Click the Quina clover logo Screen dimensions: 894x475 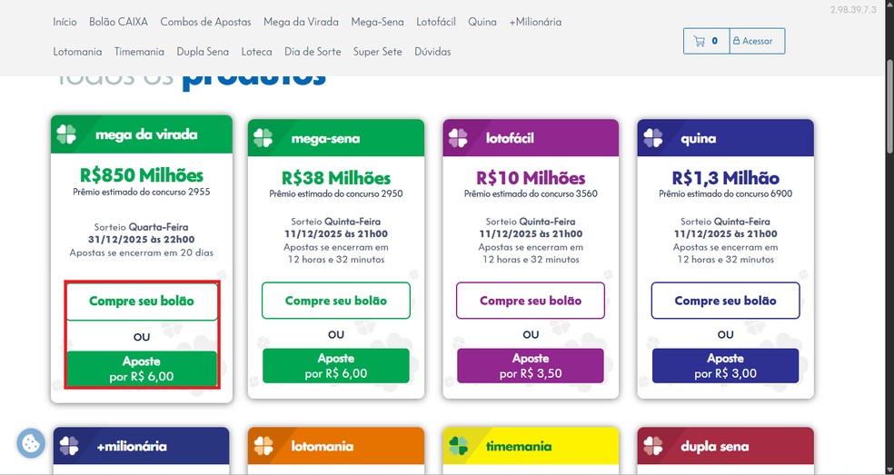pyautogui.click(x=653, y=138)
